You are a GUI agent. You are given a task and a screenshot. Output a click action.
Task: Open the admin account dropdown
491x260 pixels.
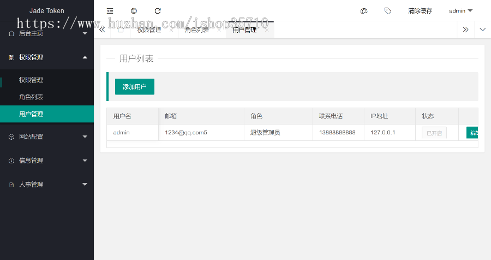460,11
